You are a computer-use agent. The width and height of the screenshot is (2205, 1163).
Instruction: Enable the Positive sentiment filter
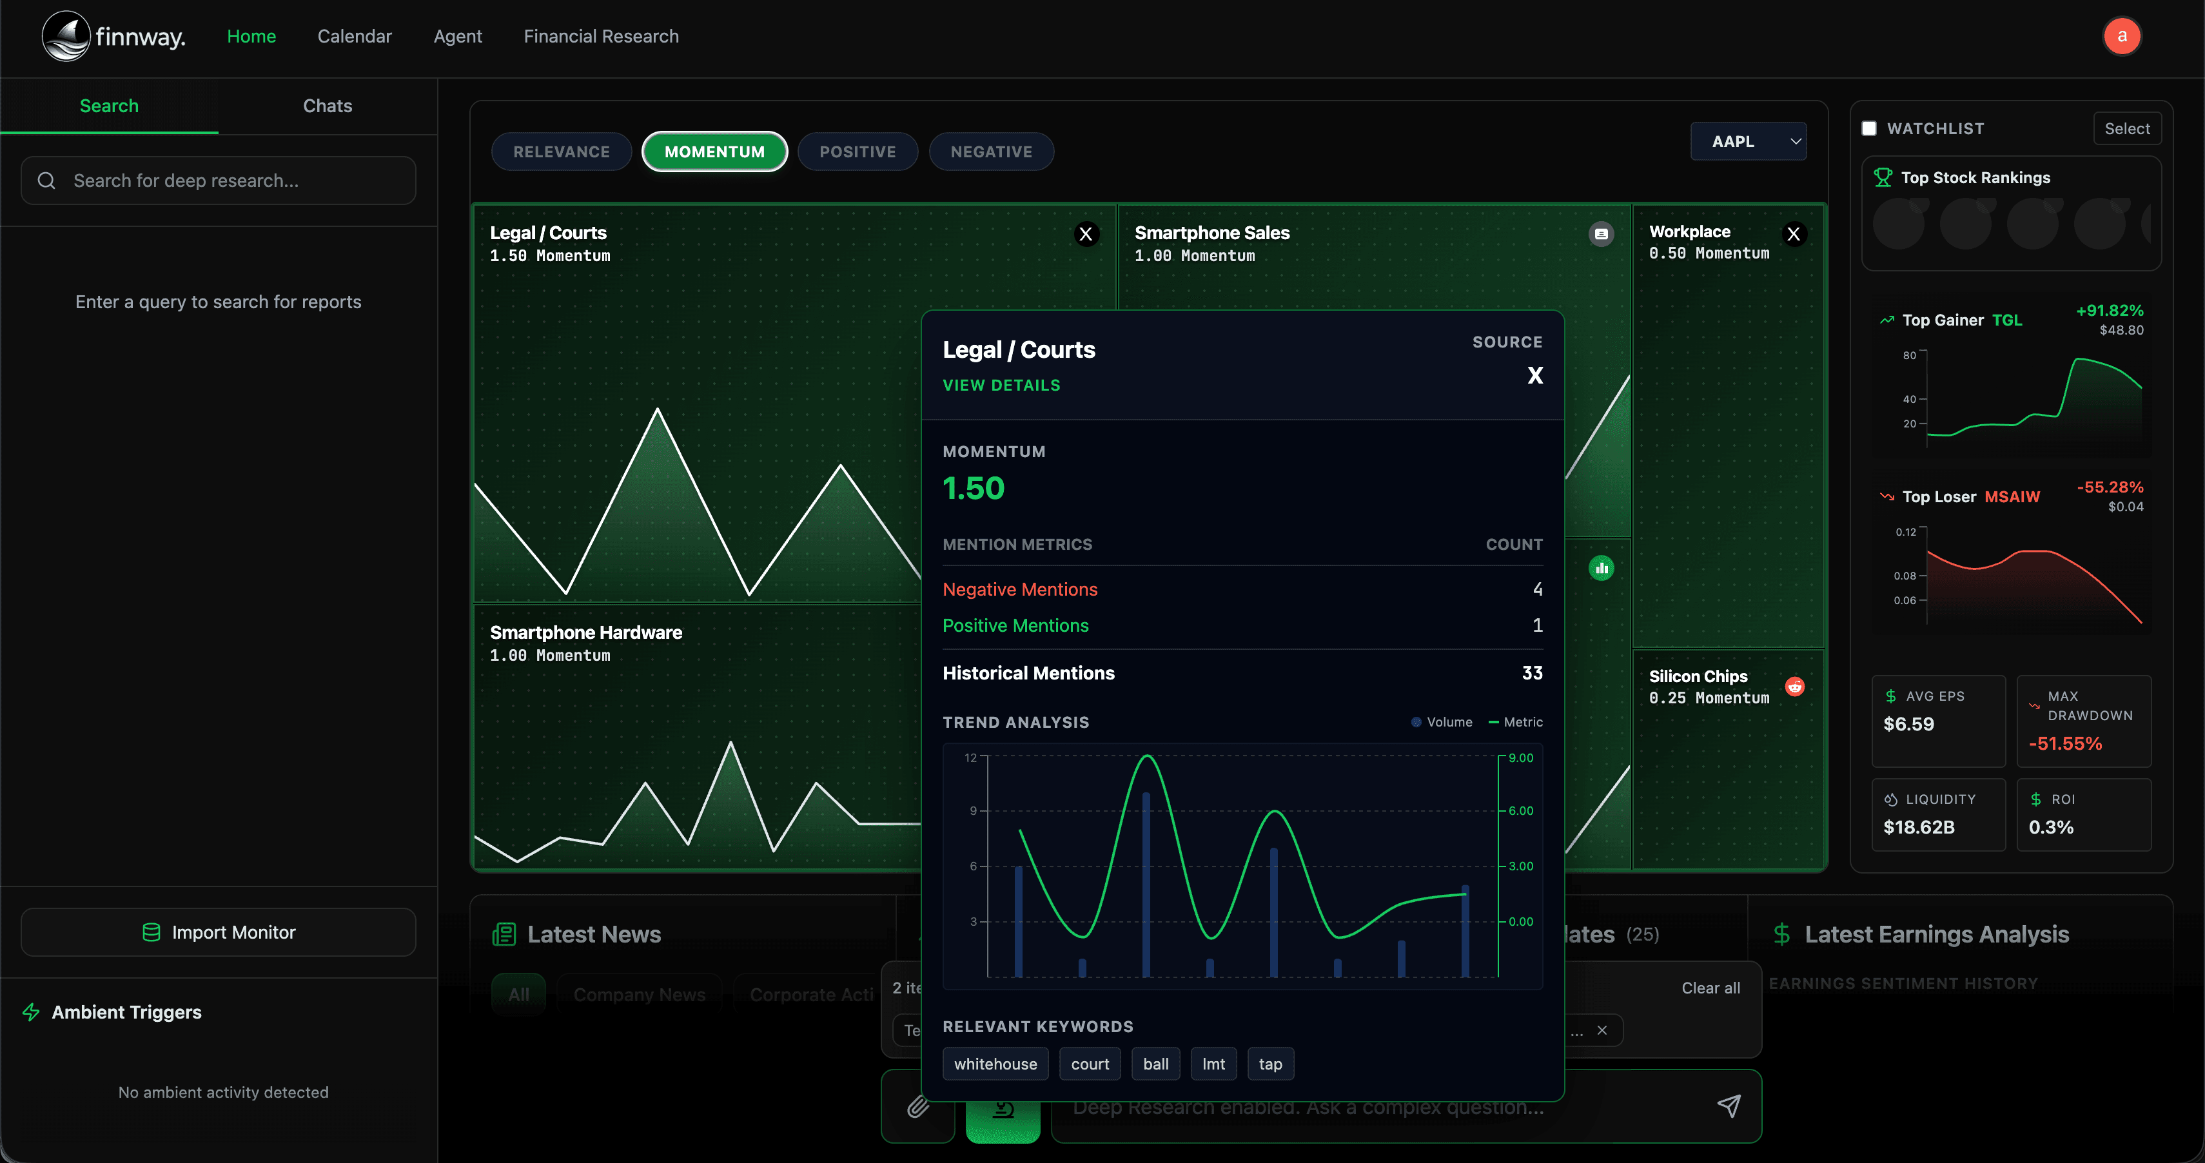point(857,151)
